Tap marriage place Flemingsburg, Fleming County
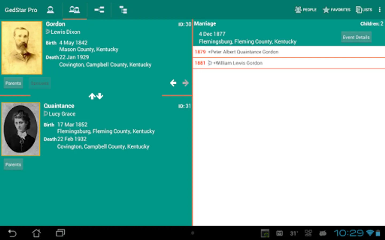 pos(248,42)
